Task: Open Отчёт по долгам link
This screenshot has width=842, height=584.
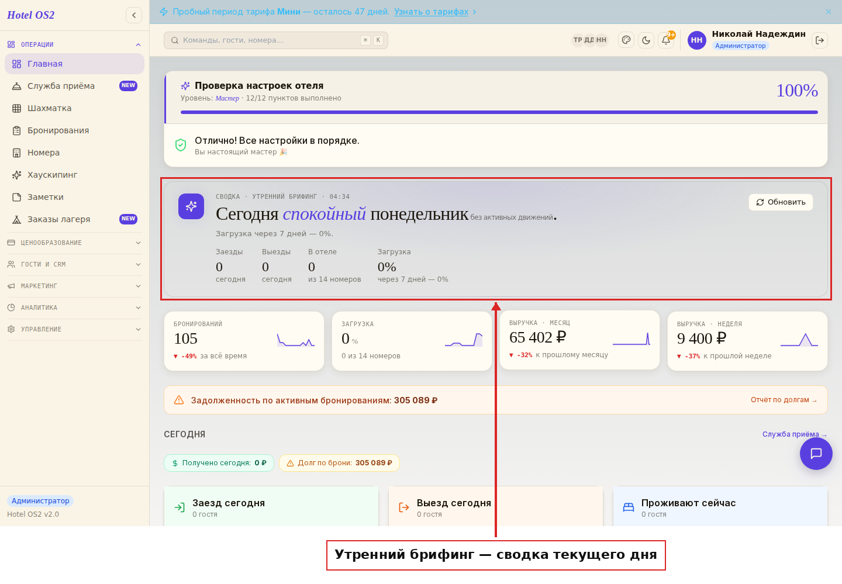Action: pyautogui.click(x=784, y=400)
